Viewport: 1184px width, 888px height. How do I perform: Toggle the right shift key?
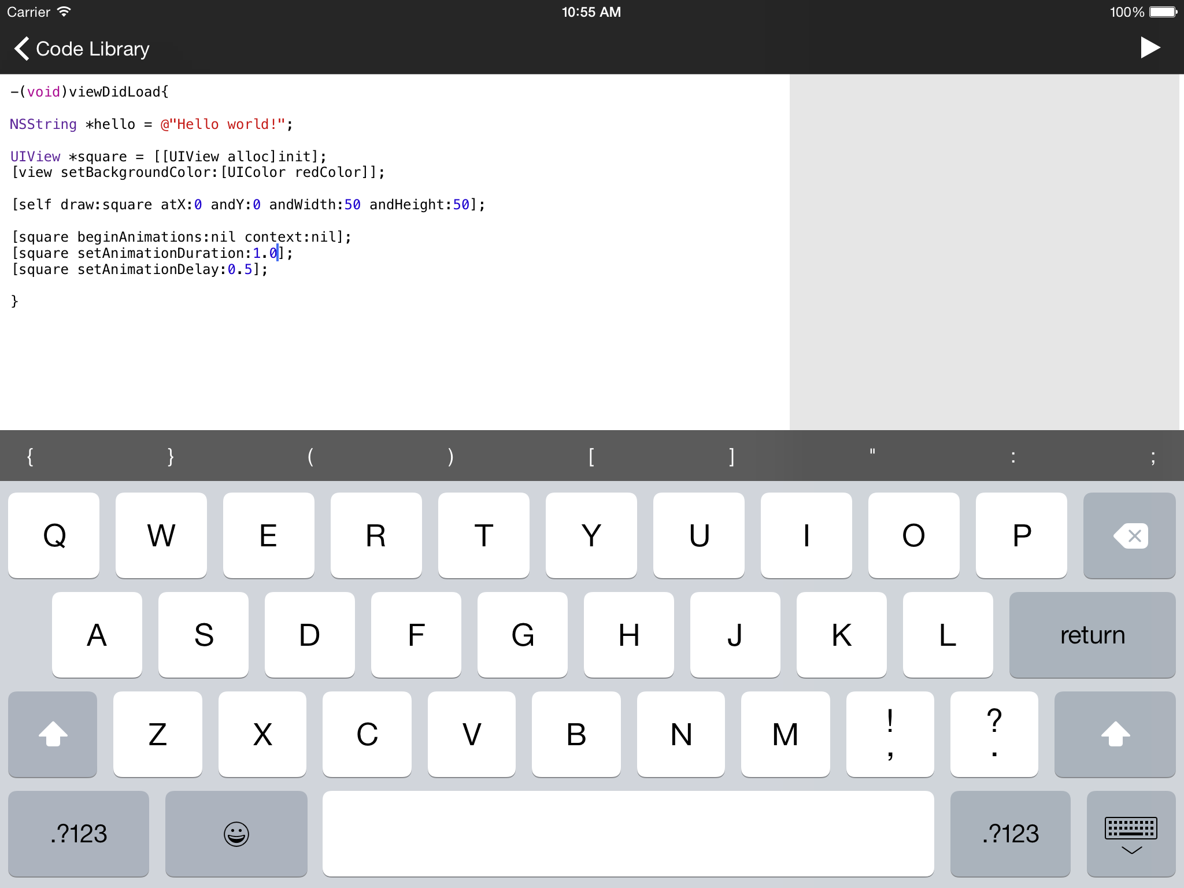tap(1115, 734)
